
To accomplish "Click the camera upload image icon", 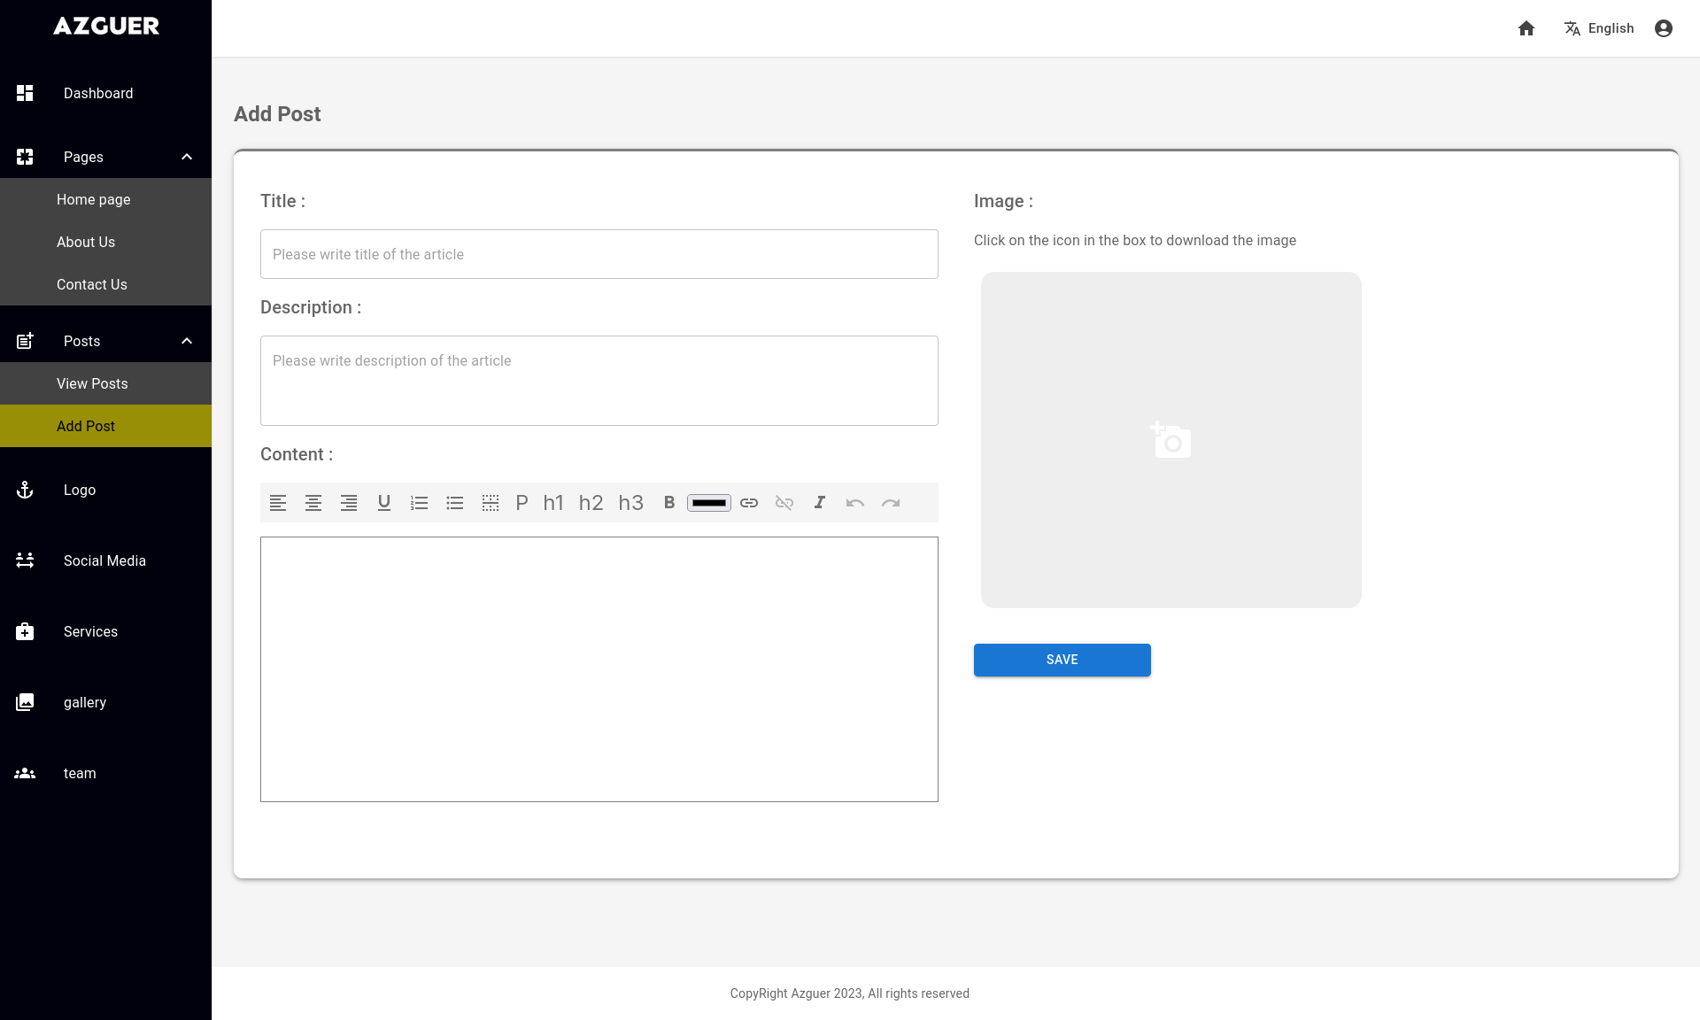I will [x=1171, y=440].
